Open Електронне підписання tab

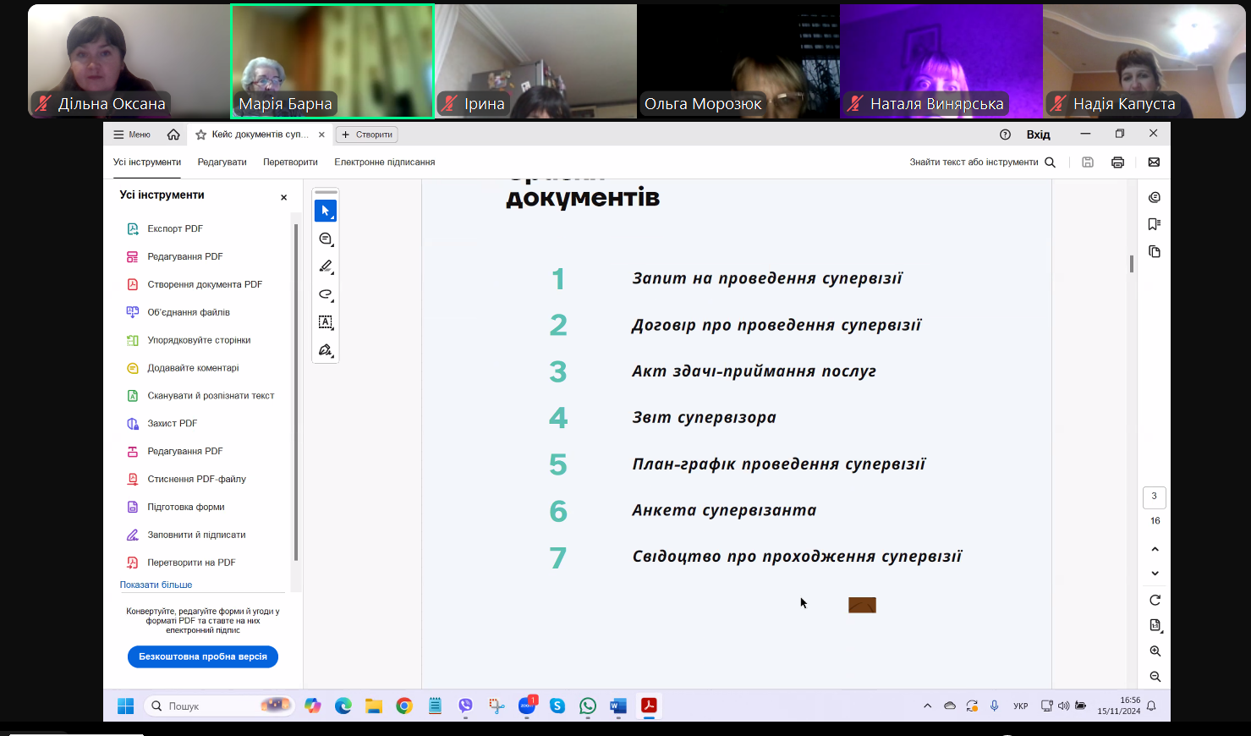[384, 162]
